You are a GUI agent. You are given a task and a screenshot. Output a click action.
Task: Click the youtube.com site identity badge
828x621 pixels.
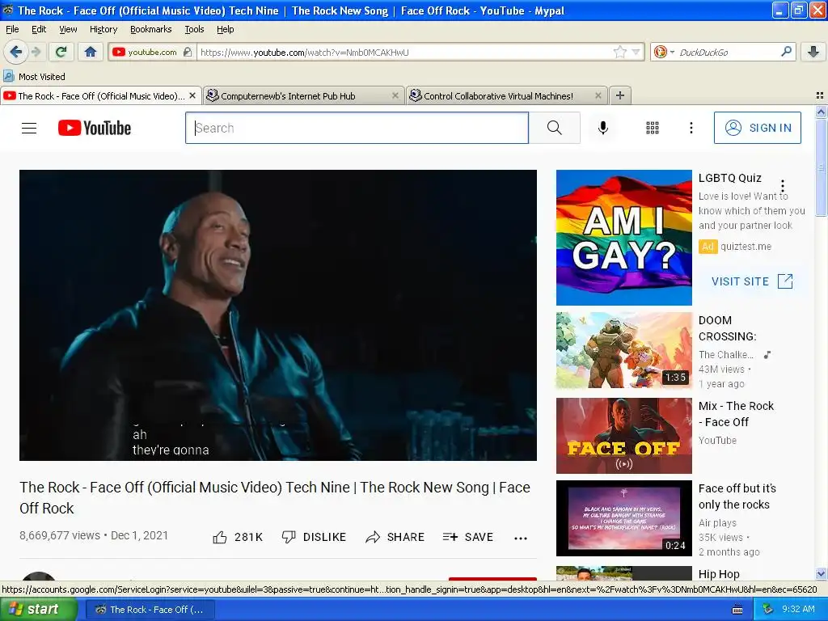[x=151, y=53]
